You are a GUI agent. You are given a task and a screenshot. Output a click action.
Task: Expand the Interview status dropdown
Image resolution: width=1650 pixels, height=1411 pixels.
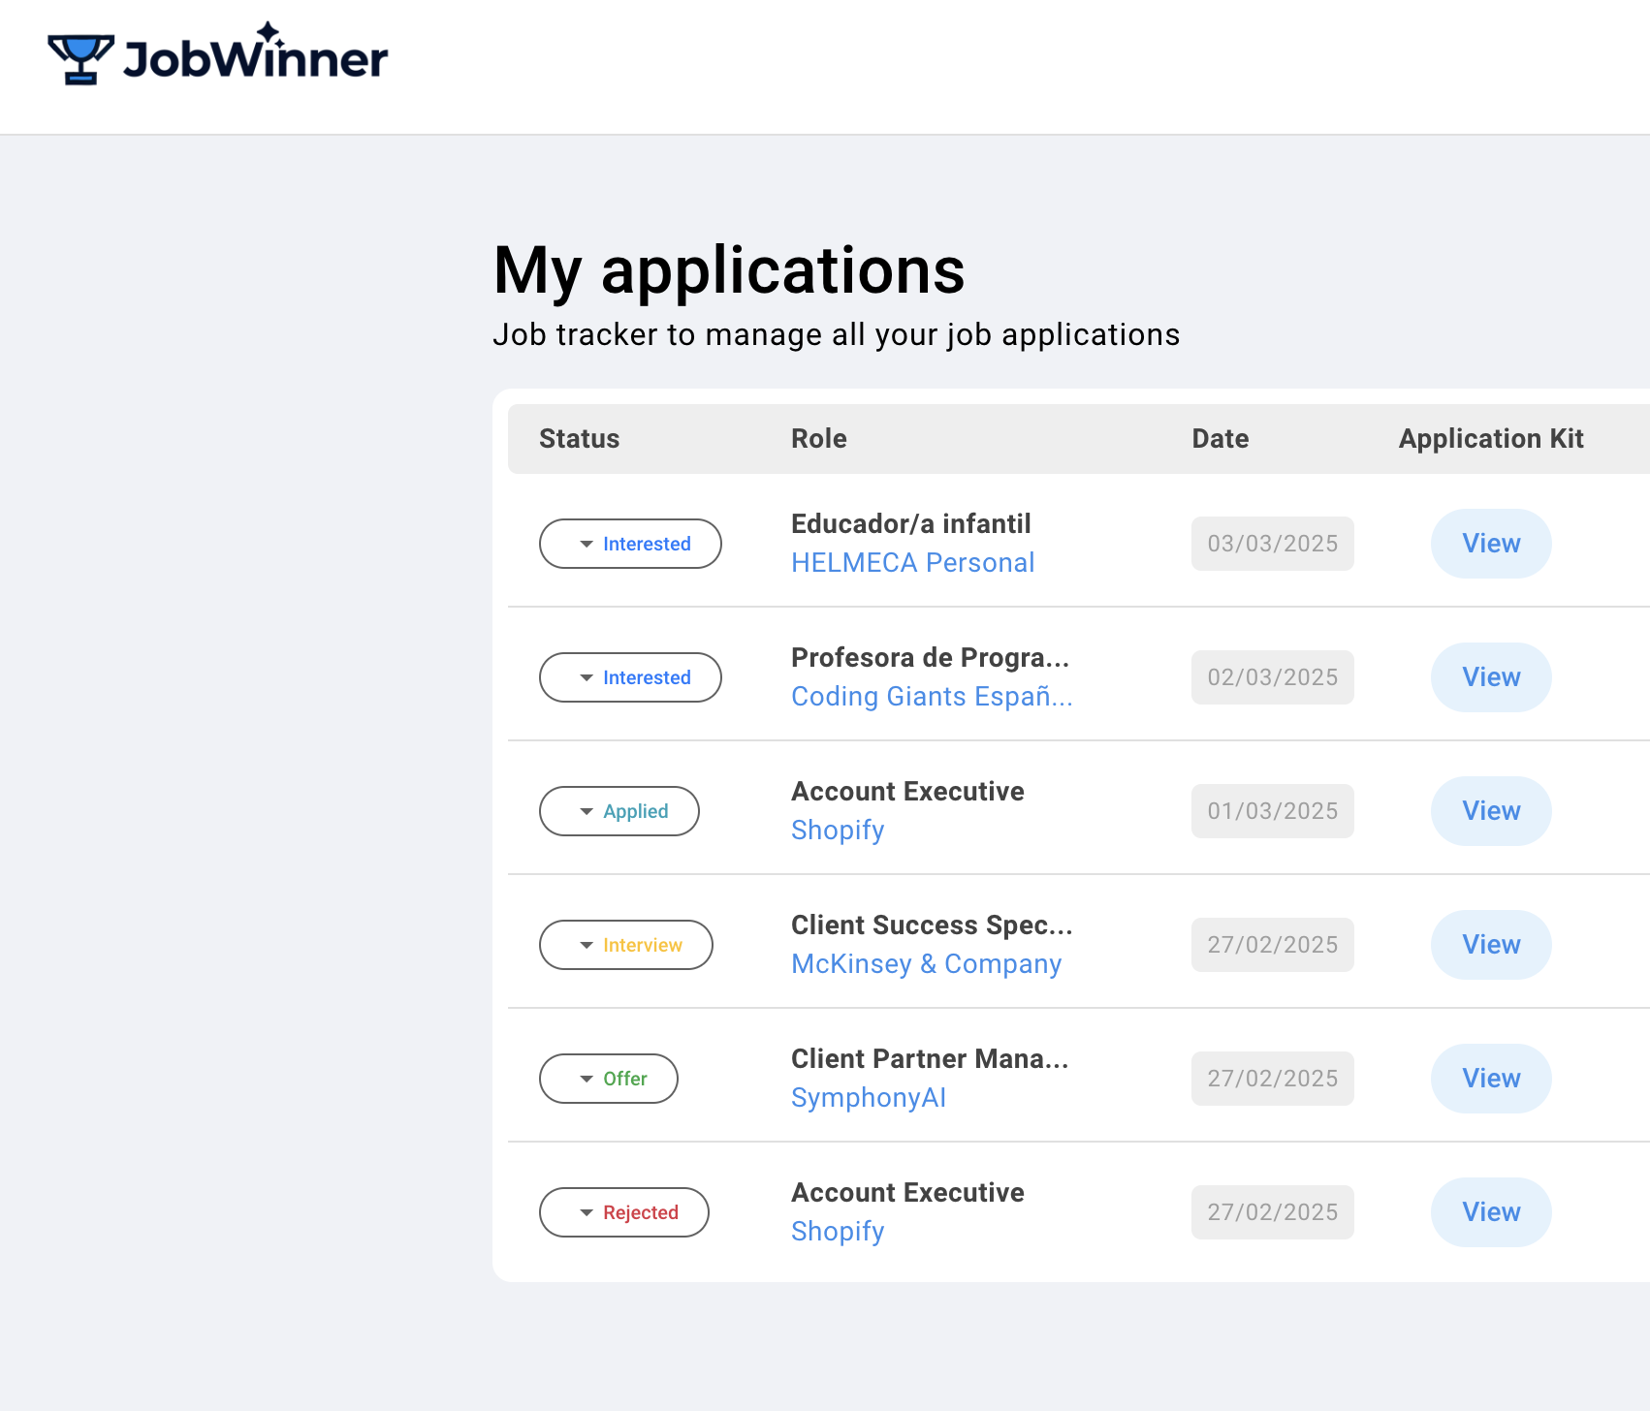point(626,945)
